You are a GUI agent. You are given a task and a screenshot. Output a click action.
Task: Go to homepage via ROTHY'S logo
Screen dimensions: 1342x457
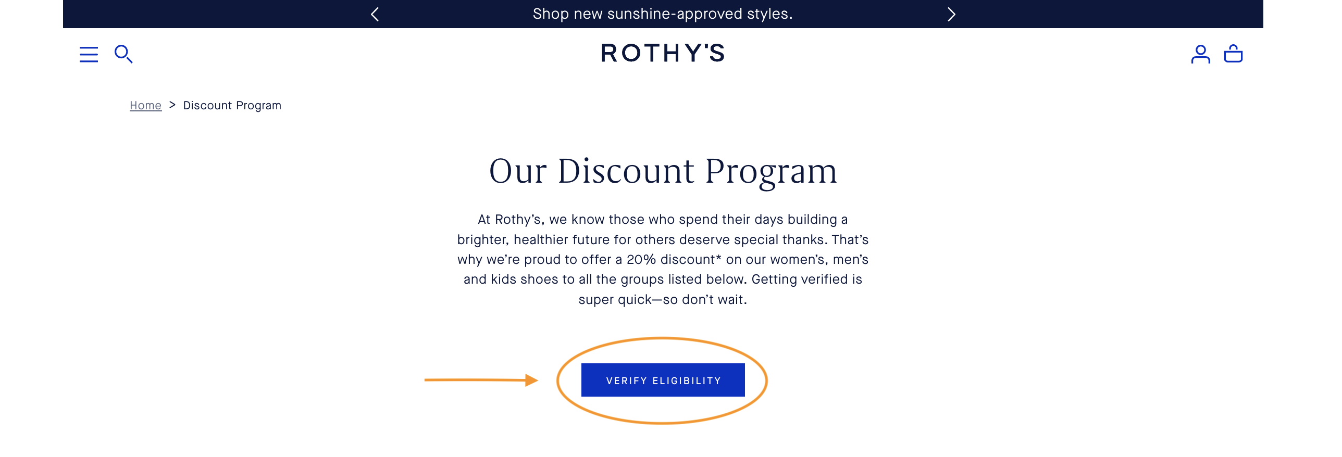[x=663, y=53]
